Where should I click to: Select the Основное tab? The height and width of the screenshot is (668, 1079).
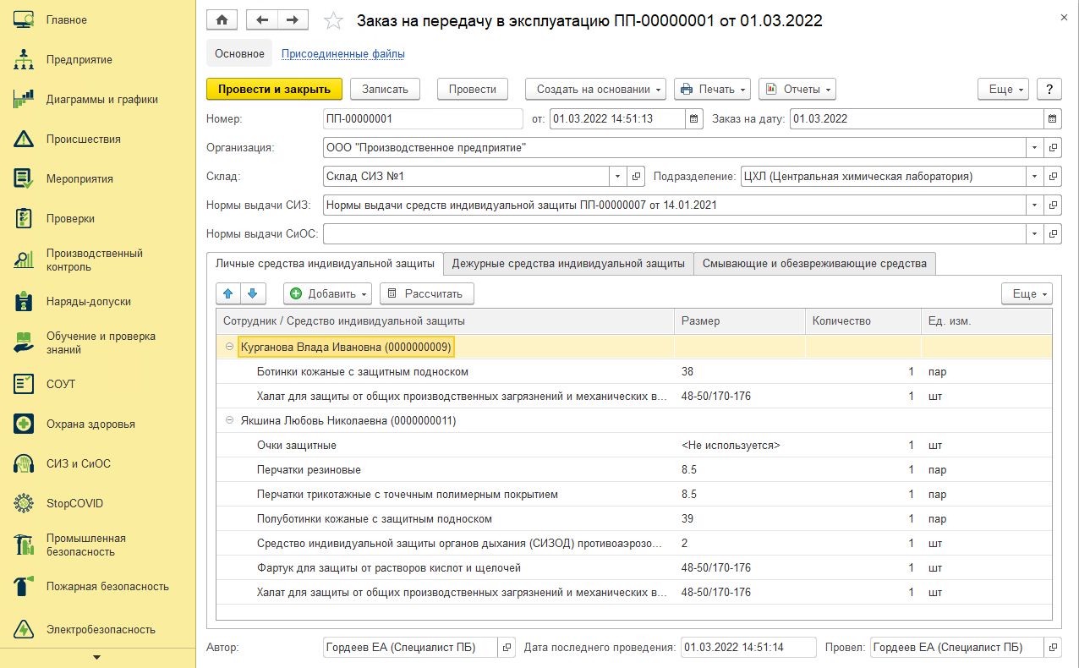[x=239, y=54]
